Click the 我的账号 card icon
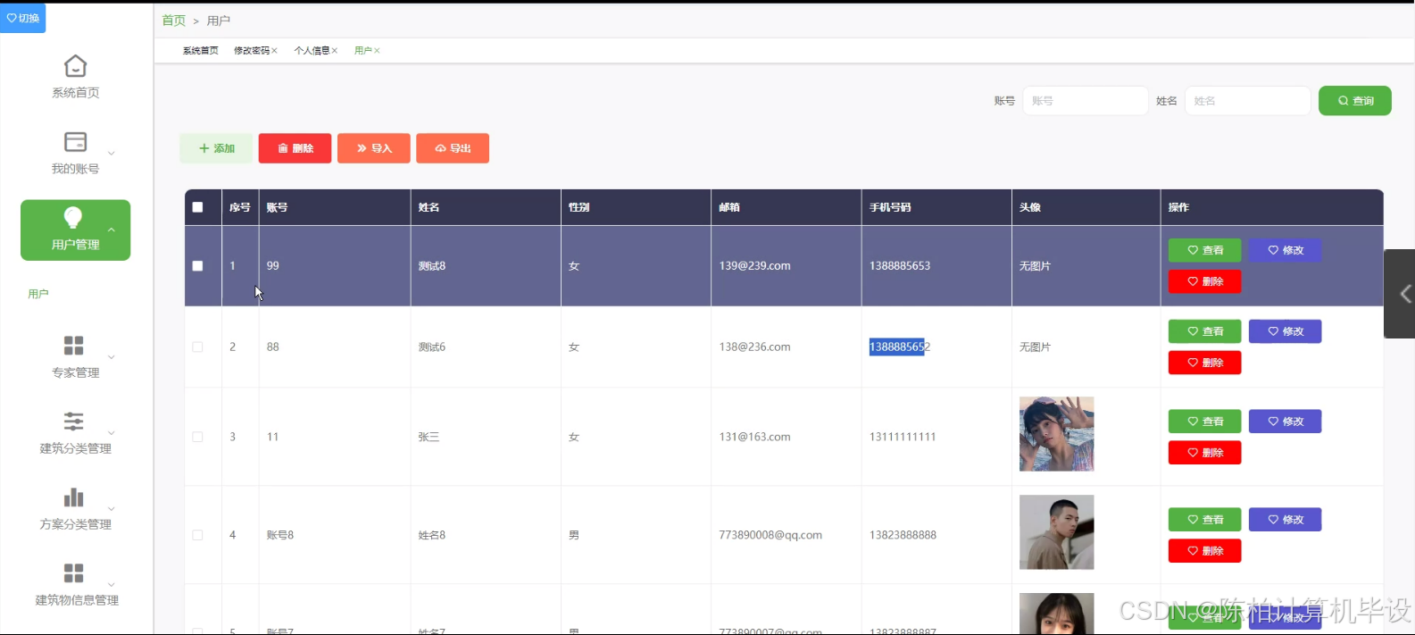 (75, 142)
